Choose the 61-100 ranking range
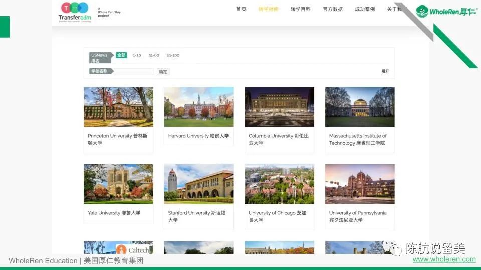Screen dimensions: 481x270 point(173,55)
